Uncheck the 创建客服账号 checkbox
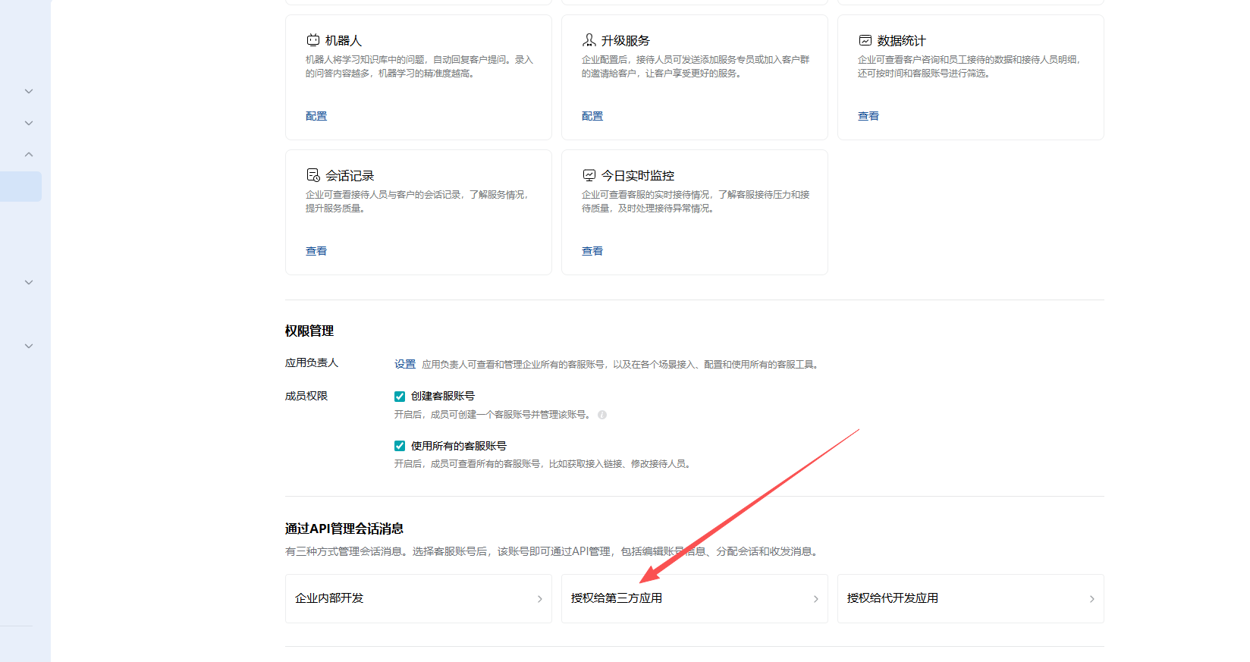 tap(400, 396)
